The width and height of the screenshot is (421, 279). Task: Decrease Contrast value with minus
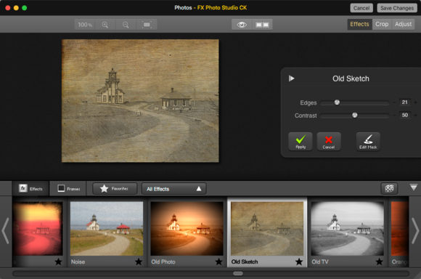click(394, 116)
